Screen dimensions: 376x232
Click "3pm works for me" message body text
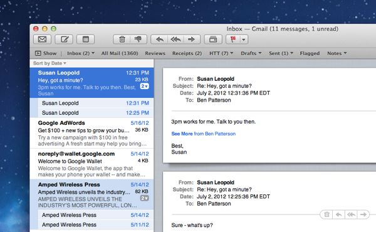pyautogui.click(x=214, y=122)
